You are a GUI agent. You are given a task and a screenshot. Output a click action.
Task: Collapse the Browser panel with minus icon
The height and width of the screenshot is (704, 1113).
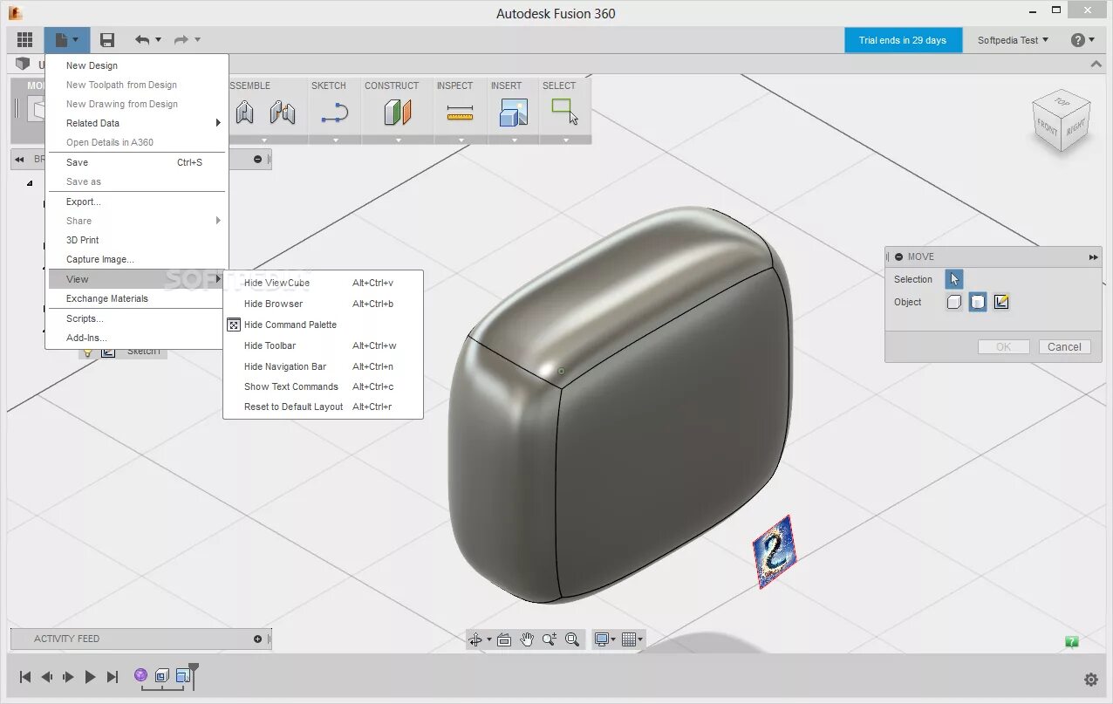(257, 159)
